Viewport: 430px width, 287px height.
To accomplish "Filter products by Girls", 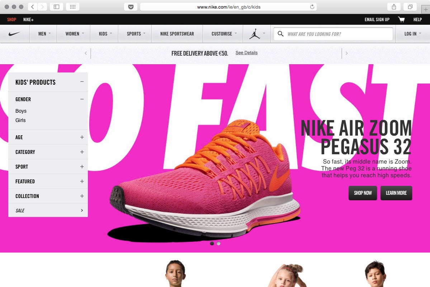I will pos(20,120).
